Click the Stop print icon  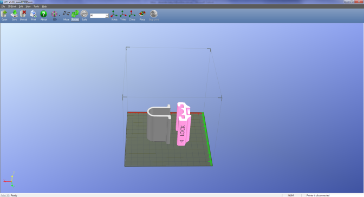coord(153,15)
